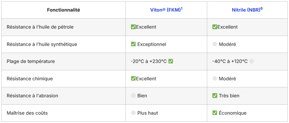The image size is (289, 123).
Task: Click gray circle beside Plus haut
Action: (133, 113)
